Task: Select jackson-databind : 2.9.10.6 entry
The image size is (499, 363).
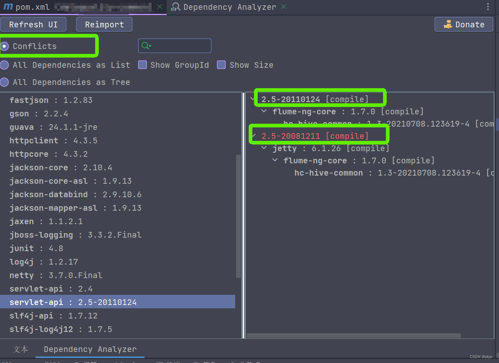Action: (118, 194)
